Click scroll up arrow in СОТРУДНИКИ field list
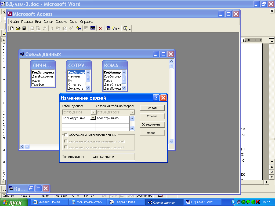Viewport: 275px width, 206px height. pos(88,72)
